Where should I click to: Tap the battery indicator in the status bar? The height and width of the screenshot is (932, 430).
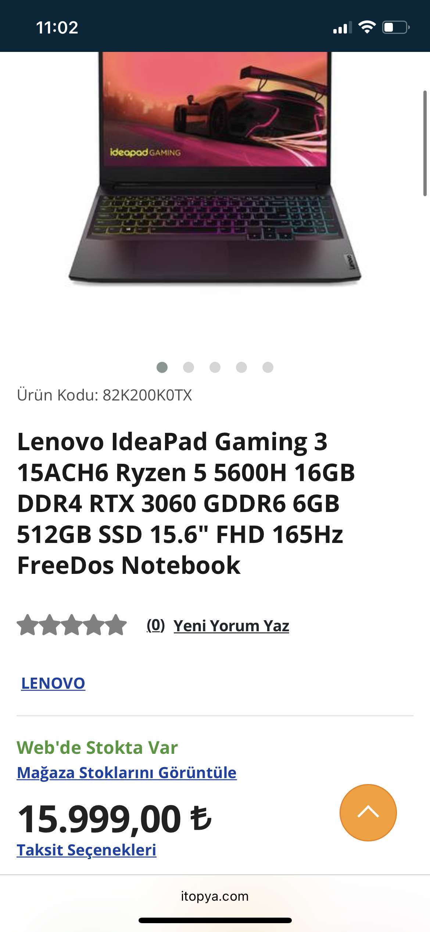pos(396,27)
